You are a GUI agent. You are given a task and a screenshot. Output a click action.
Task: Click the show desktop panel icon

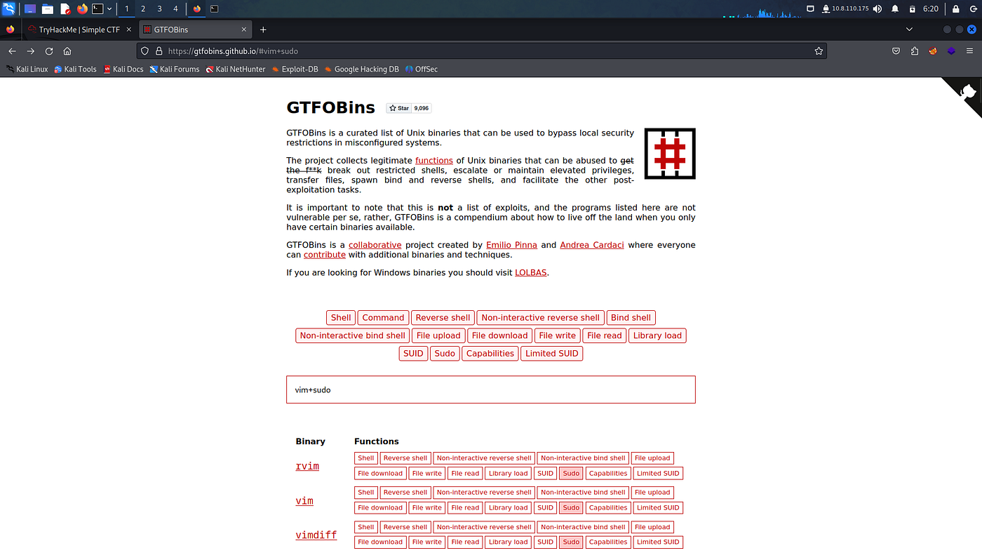[30, 9]
